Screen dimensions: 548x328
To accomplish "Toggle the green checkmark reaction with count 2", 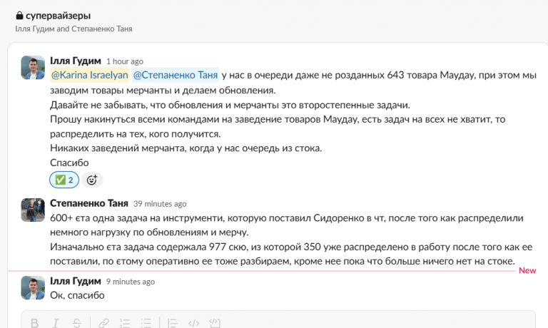I will pyautogui.click(x=64, y=180).
